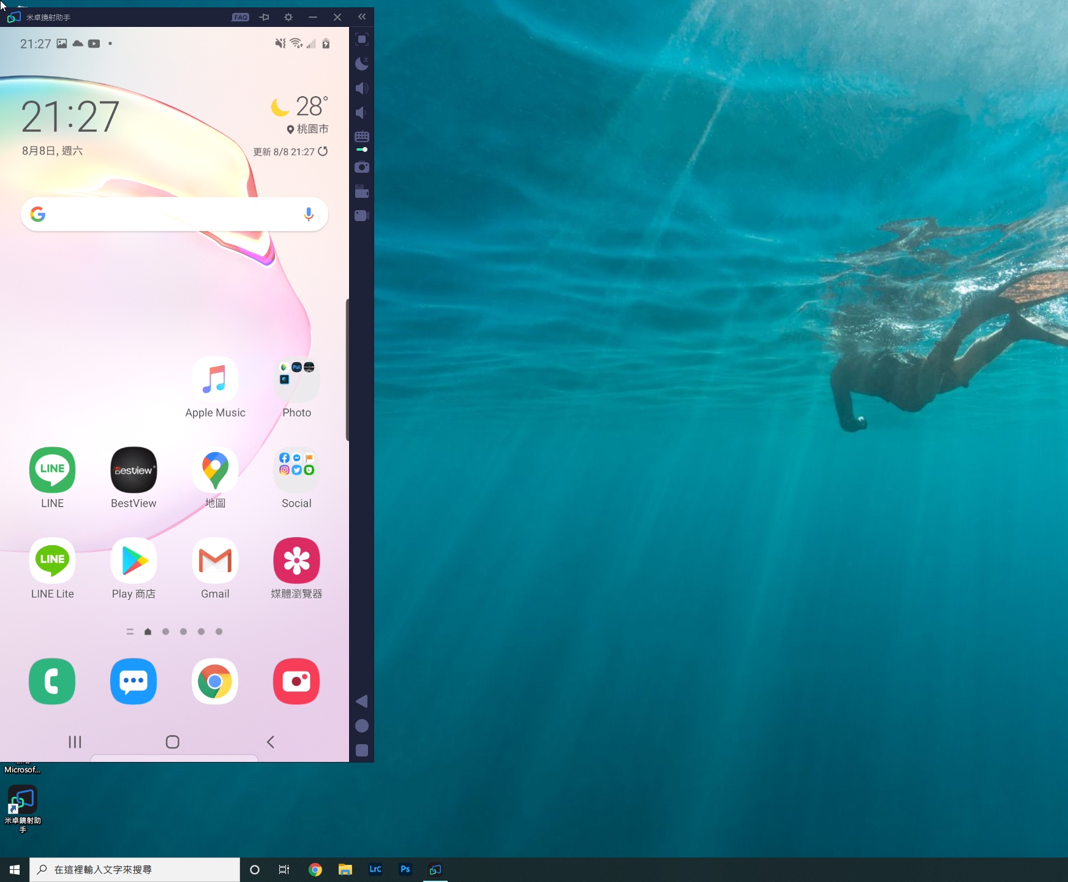This screenshot has height=882, width=1068.
Task: Open Task View on the taskbar
Action: click(284, 870)
